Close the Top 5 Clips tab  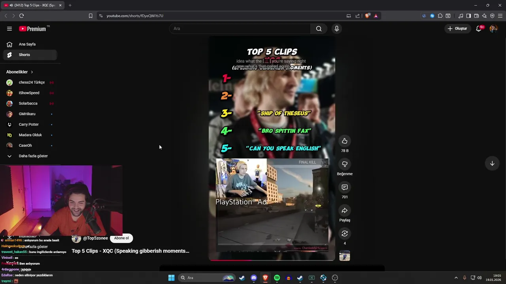(60, 5)
